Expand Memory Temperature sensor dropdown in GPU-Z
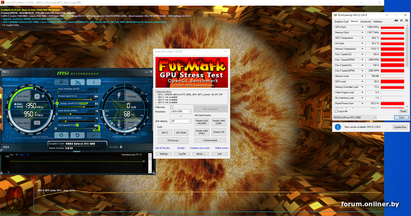The width and height of the screenshot is (411, 216). [x=362, y=49]
